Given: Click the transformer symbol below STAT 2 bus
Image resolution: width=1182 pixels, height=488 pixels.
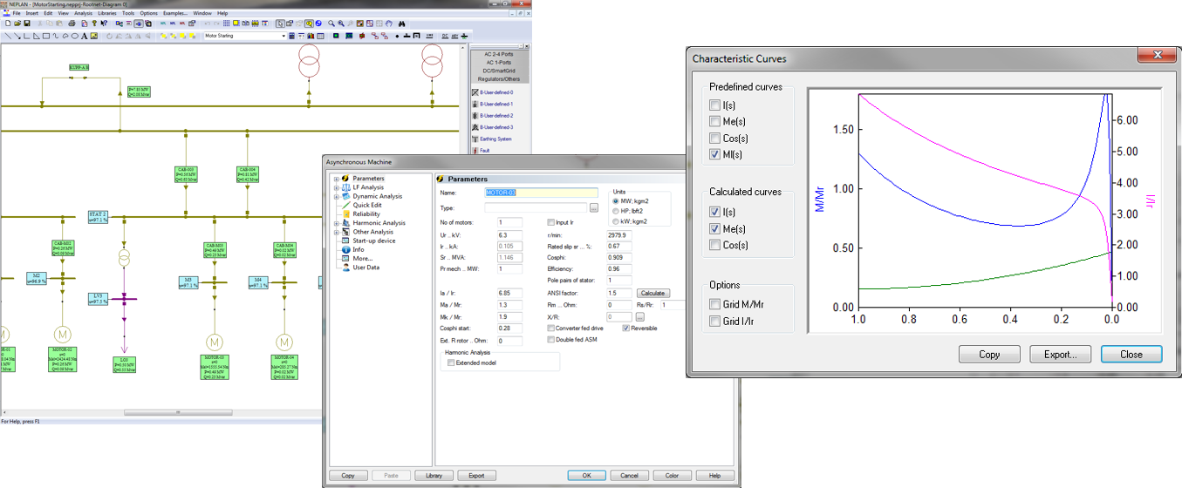Looking at the screenshot, I should point(124,258).
